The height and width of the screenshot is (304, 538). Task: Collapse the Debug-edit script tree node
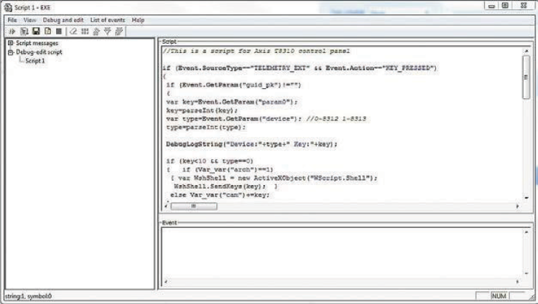point(10,52)
